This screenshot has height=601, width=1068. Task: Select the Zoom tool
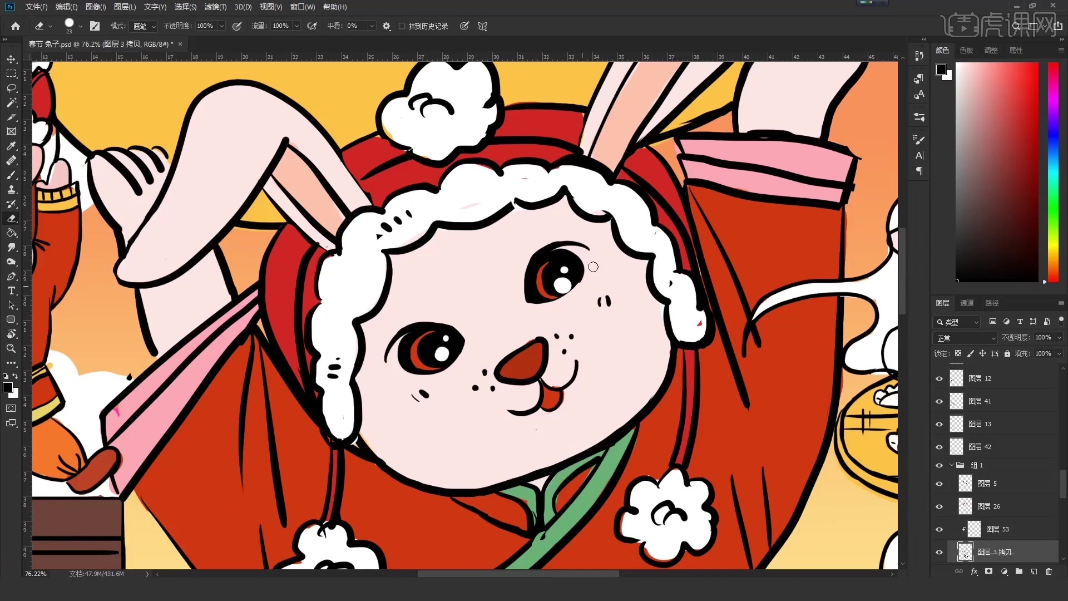click(11, 348)
